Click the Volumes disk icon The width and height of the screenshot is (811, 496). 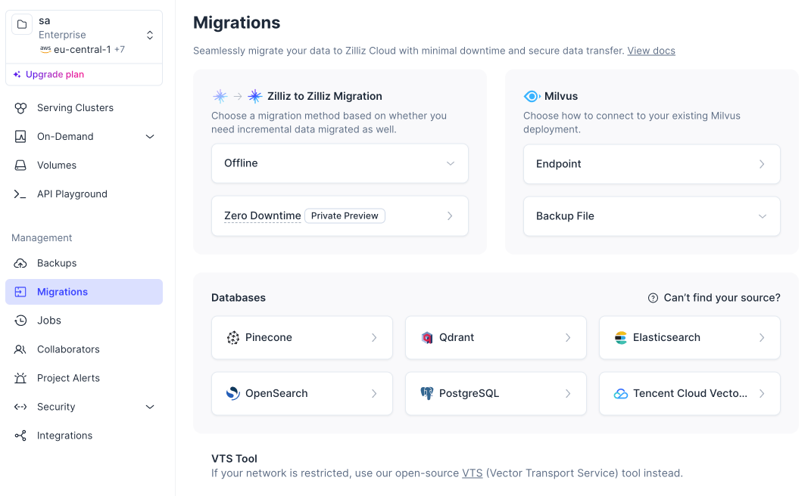[x=20, y=166]
